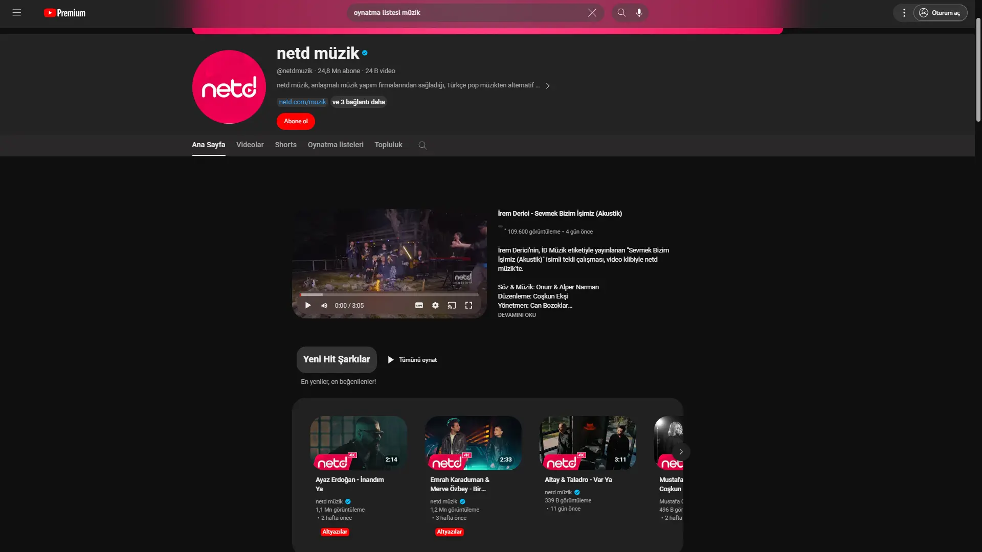
Task: Click Tümünü oynat to play all
Action: pos(412,360)
